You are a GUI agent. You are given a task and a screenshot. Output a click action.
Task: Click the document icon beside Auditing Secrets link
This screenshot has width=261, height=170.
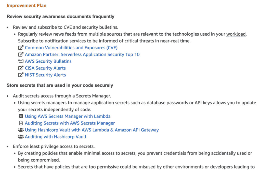(x=21, y=123)
